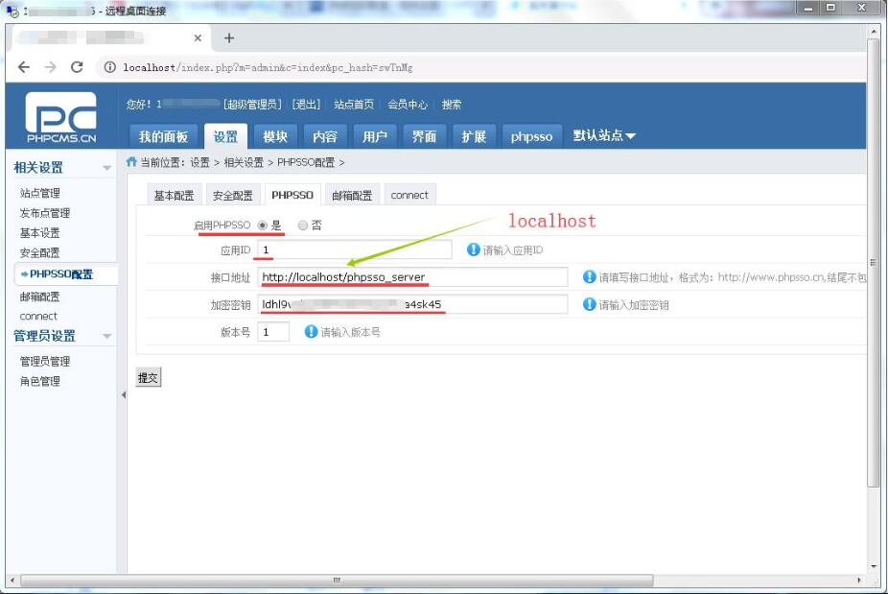888x594 pixels.
Task: Click the browser forward arrow
Action: click(x=51, y=67)
